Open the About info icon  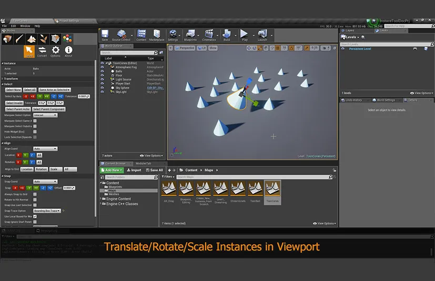[x=68, y=52]
